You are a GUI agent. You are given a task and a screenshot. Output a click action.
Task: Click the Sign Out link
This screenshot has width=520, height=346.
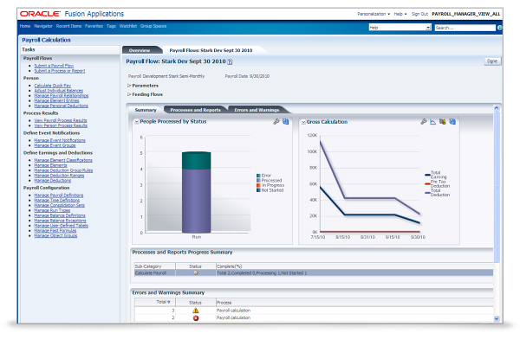[419, 14]
